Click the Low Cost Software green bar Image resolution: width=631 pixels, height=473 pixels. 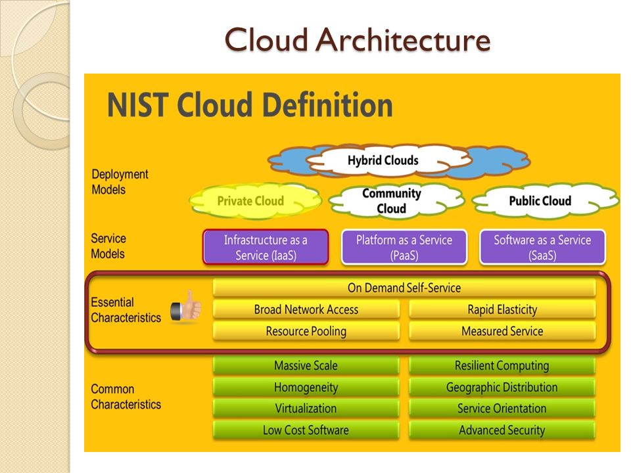(x=306, y=430)
